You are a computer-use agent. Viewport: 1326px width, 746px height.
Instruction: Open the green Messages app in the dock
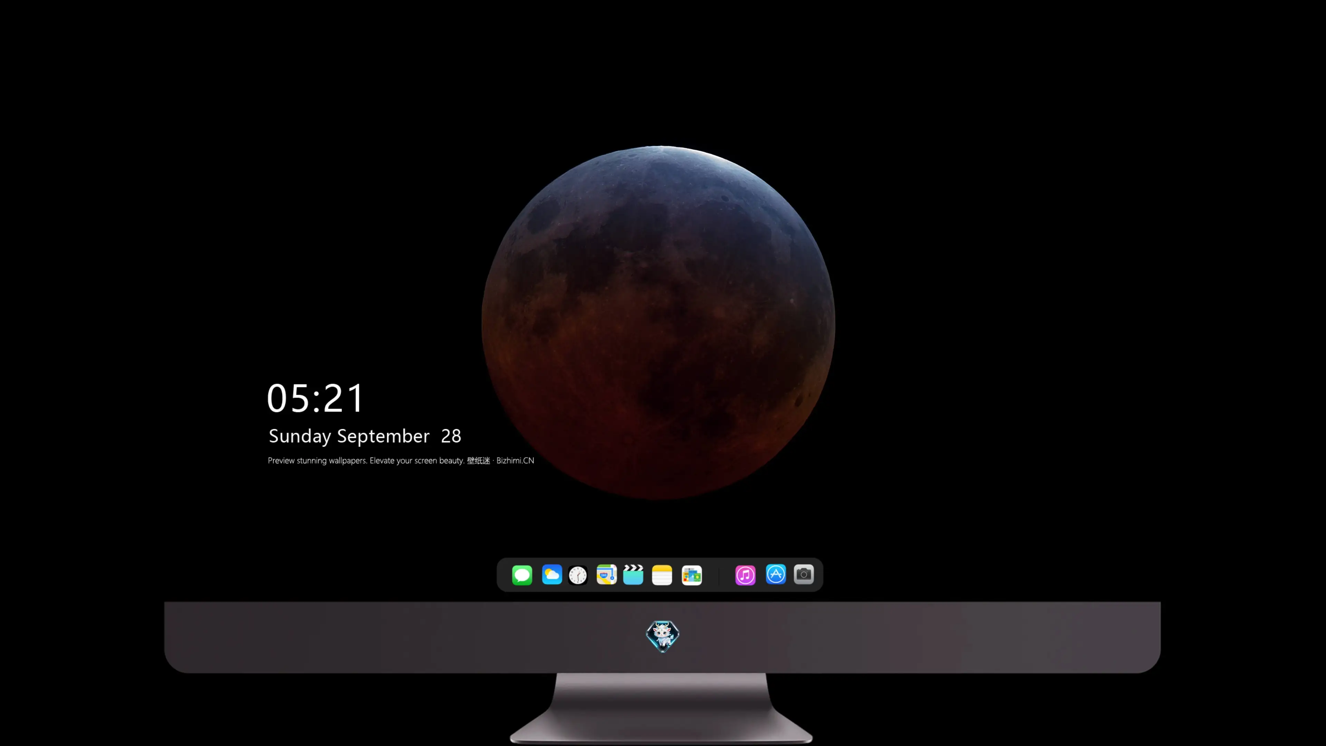pos(522,575)
